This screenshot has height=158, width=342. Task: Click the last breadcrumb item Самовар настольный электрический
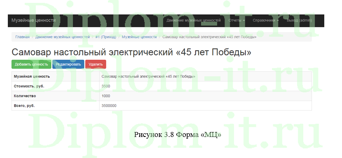(x=209, y=37)
